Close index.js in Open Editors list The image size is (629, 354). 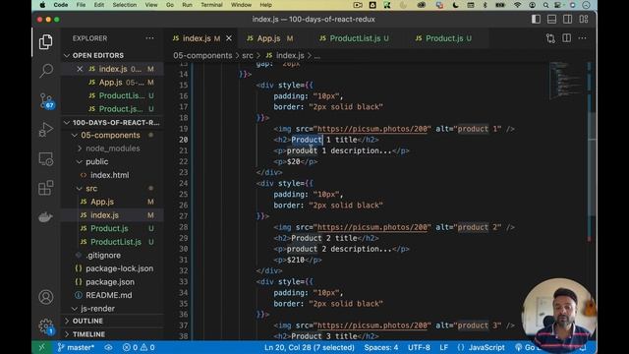pos(80,69)
